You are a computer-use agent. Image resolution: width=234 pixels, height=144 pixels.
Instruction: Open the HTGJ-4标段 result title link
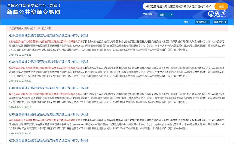coord(49,140)
